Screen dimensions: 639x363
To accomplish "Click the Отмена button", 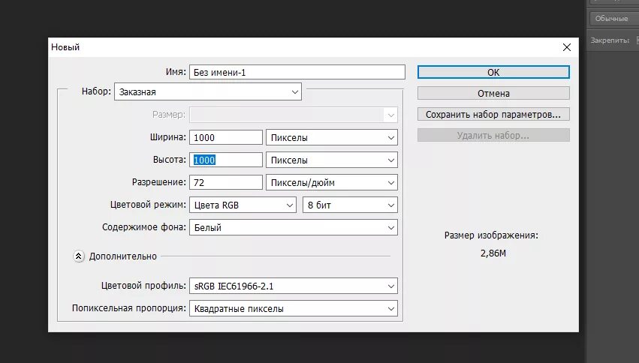I will tap(493, 93).
